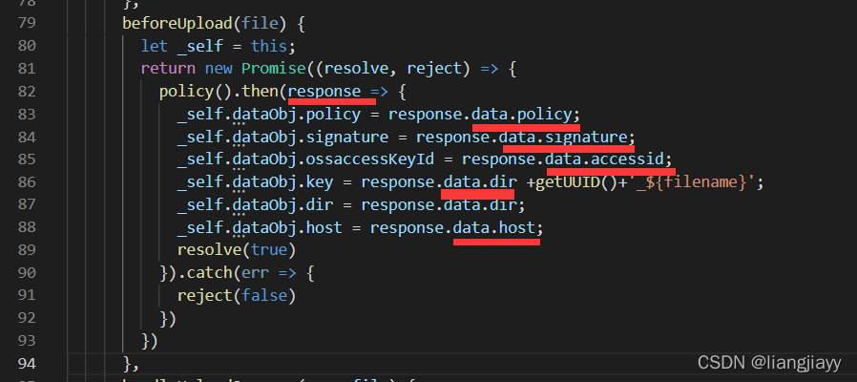Click the 'this' keyword on line 80
This screenshot has height=382, width=857.
point(269,46)
